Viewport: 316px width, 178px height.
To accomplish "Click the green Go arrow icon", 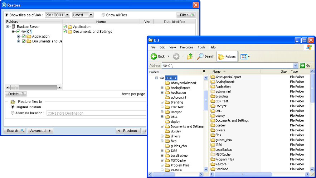I will coord(302,66).
